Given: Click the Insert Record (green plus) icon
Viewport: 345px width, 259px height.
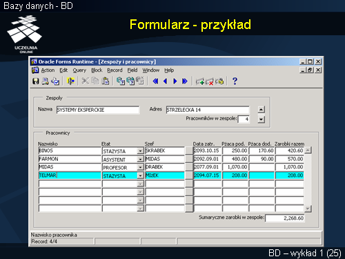Looking at the screenshot, I should (x=199, y=81).
